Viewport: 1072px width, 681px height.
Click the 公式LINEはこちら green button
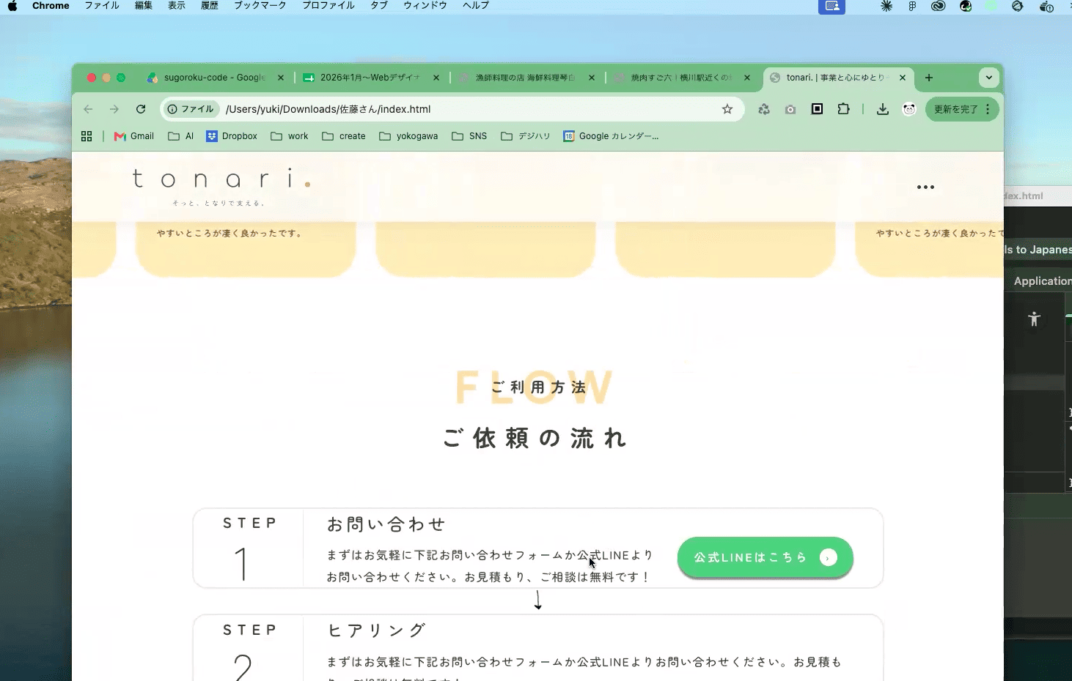pyautogui.click(x=765, y=557)
